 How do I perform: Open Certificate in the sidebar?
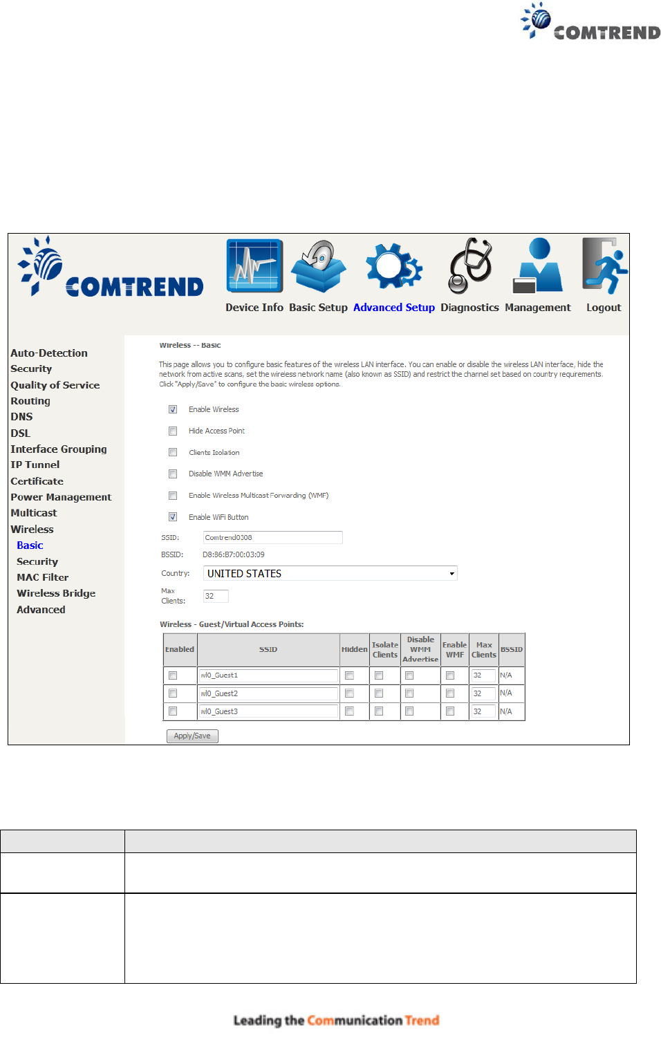[37, 481]
